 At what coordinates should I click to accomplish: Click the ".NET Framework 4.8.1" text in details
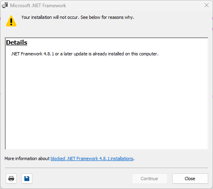click(32, 54)
